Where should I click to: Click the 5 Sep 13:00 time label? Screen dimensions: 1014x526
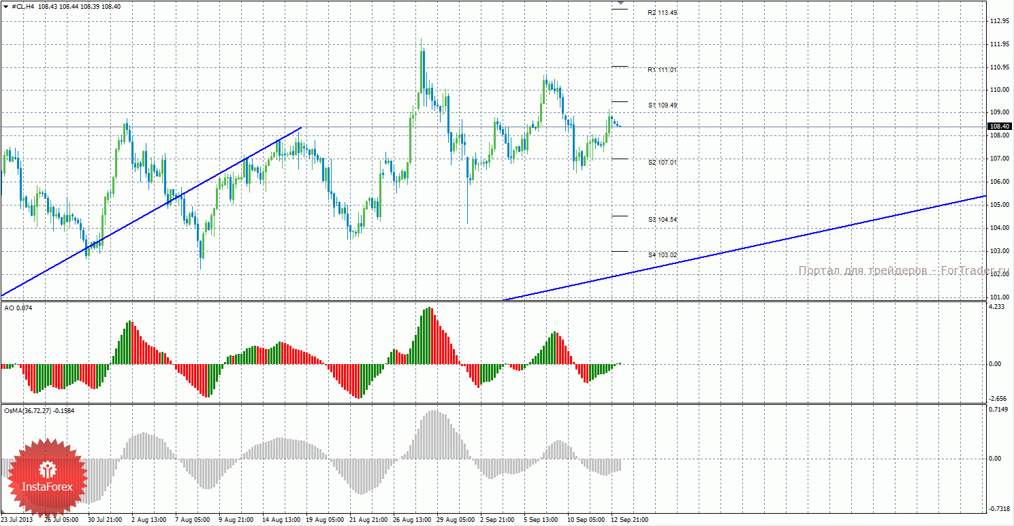click(541, 521)
